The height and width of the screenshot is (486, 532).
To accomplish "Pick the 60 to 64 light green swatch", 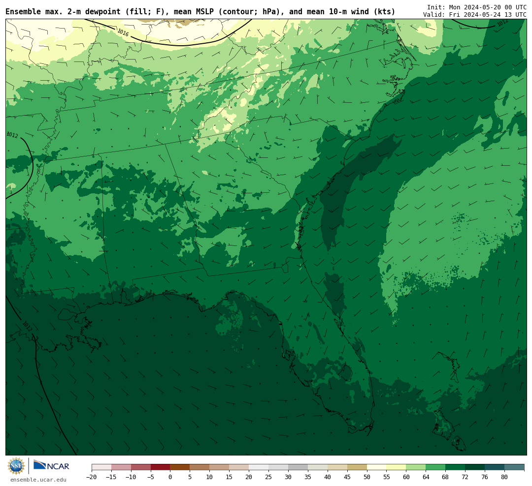I will [416, 467].
